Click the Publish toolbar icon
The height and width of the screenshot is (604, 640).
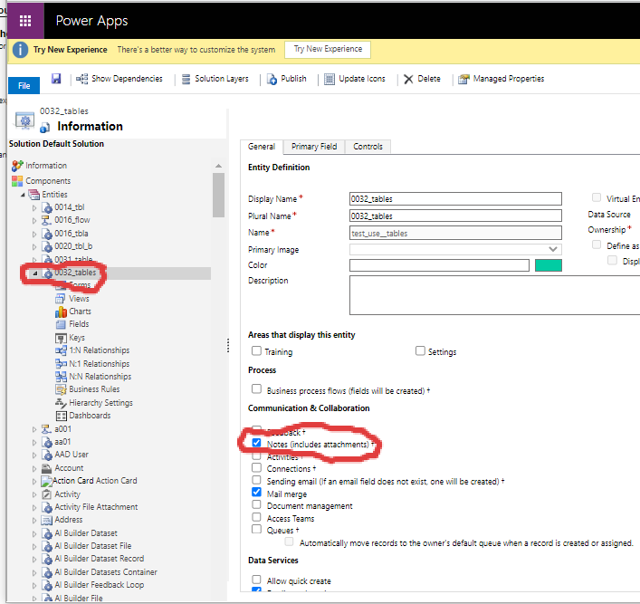click(x=272, y=79)
